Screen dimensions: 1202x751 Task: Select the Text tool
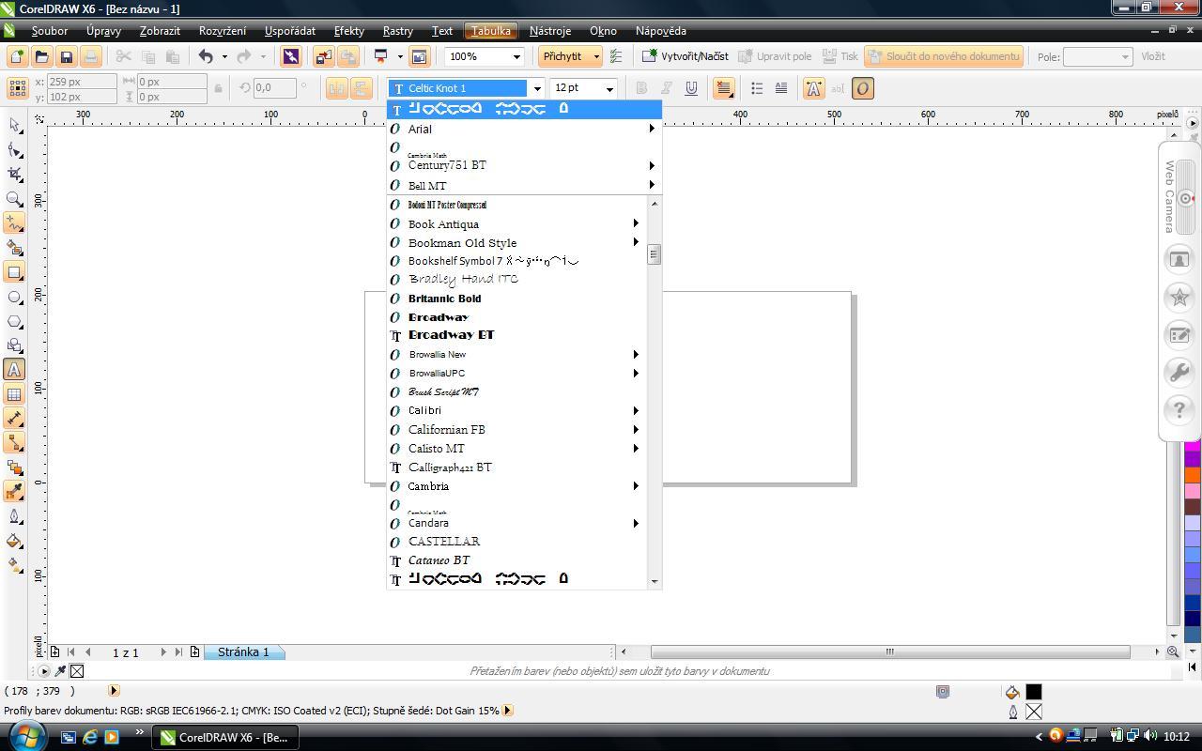point(14,370)
